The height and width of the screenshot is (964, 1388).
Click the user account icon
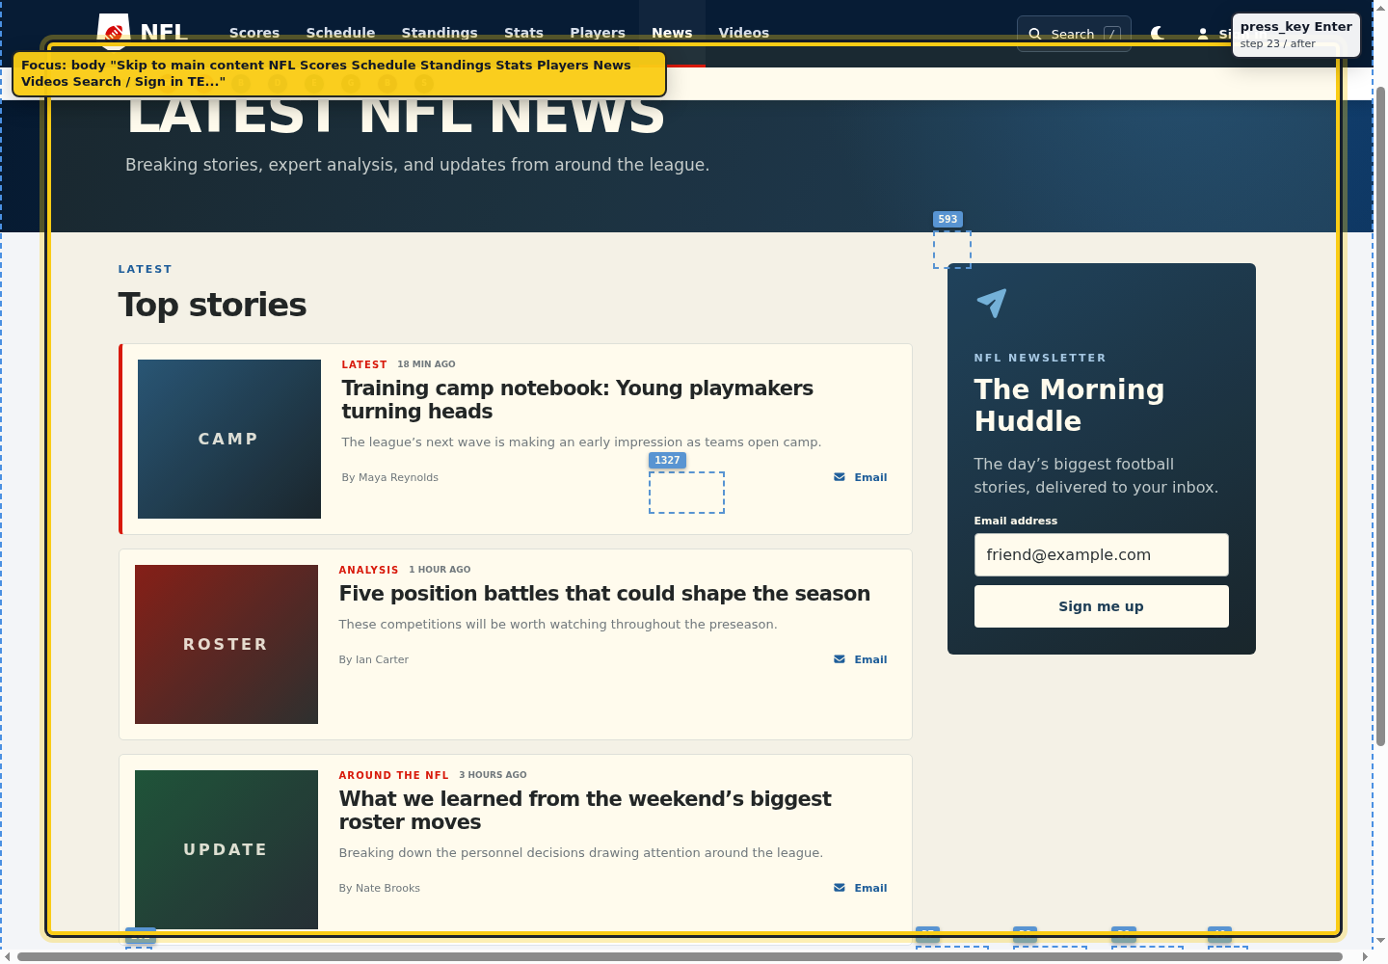coord(1203,34)
